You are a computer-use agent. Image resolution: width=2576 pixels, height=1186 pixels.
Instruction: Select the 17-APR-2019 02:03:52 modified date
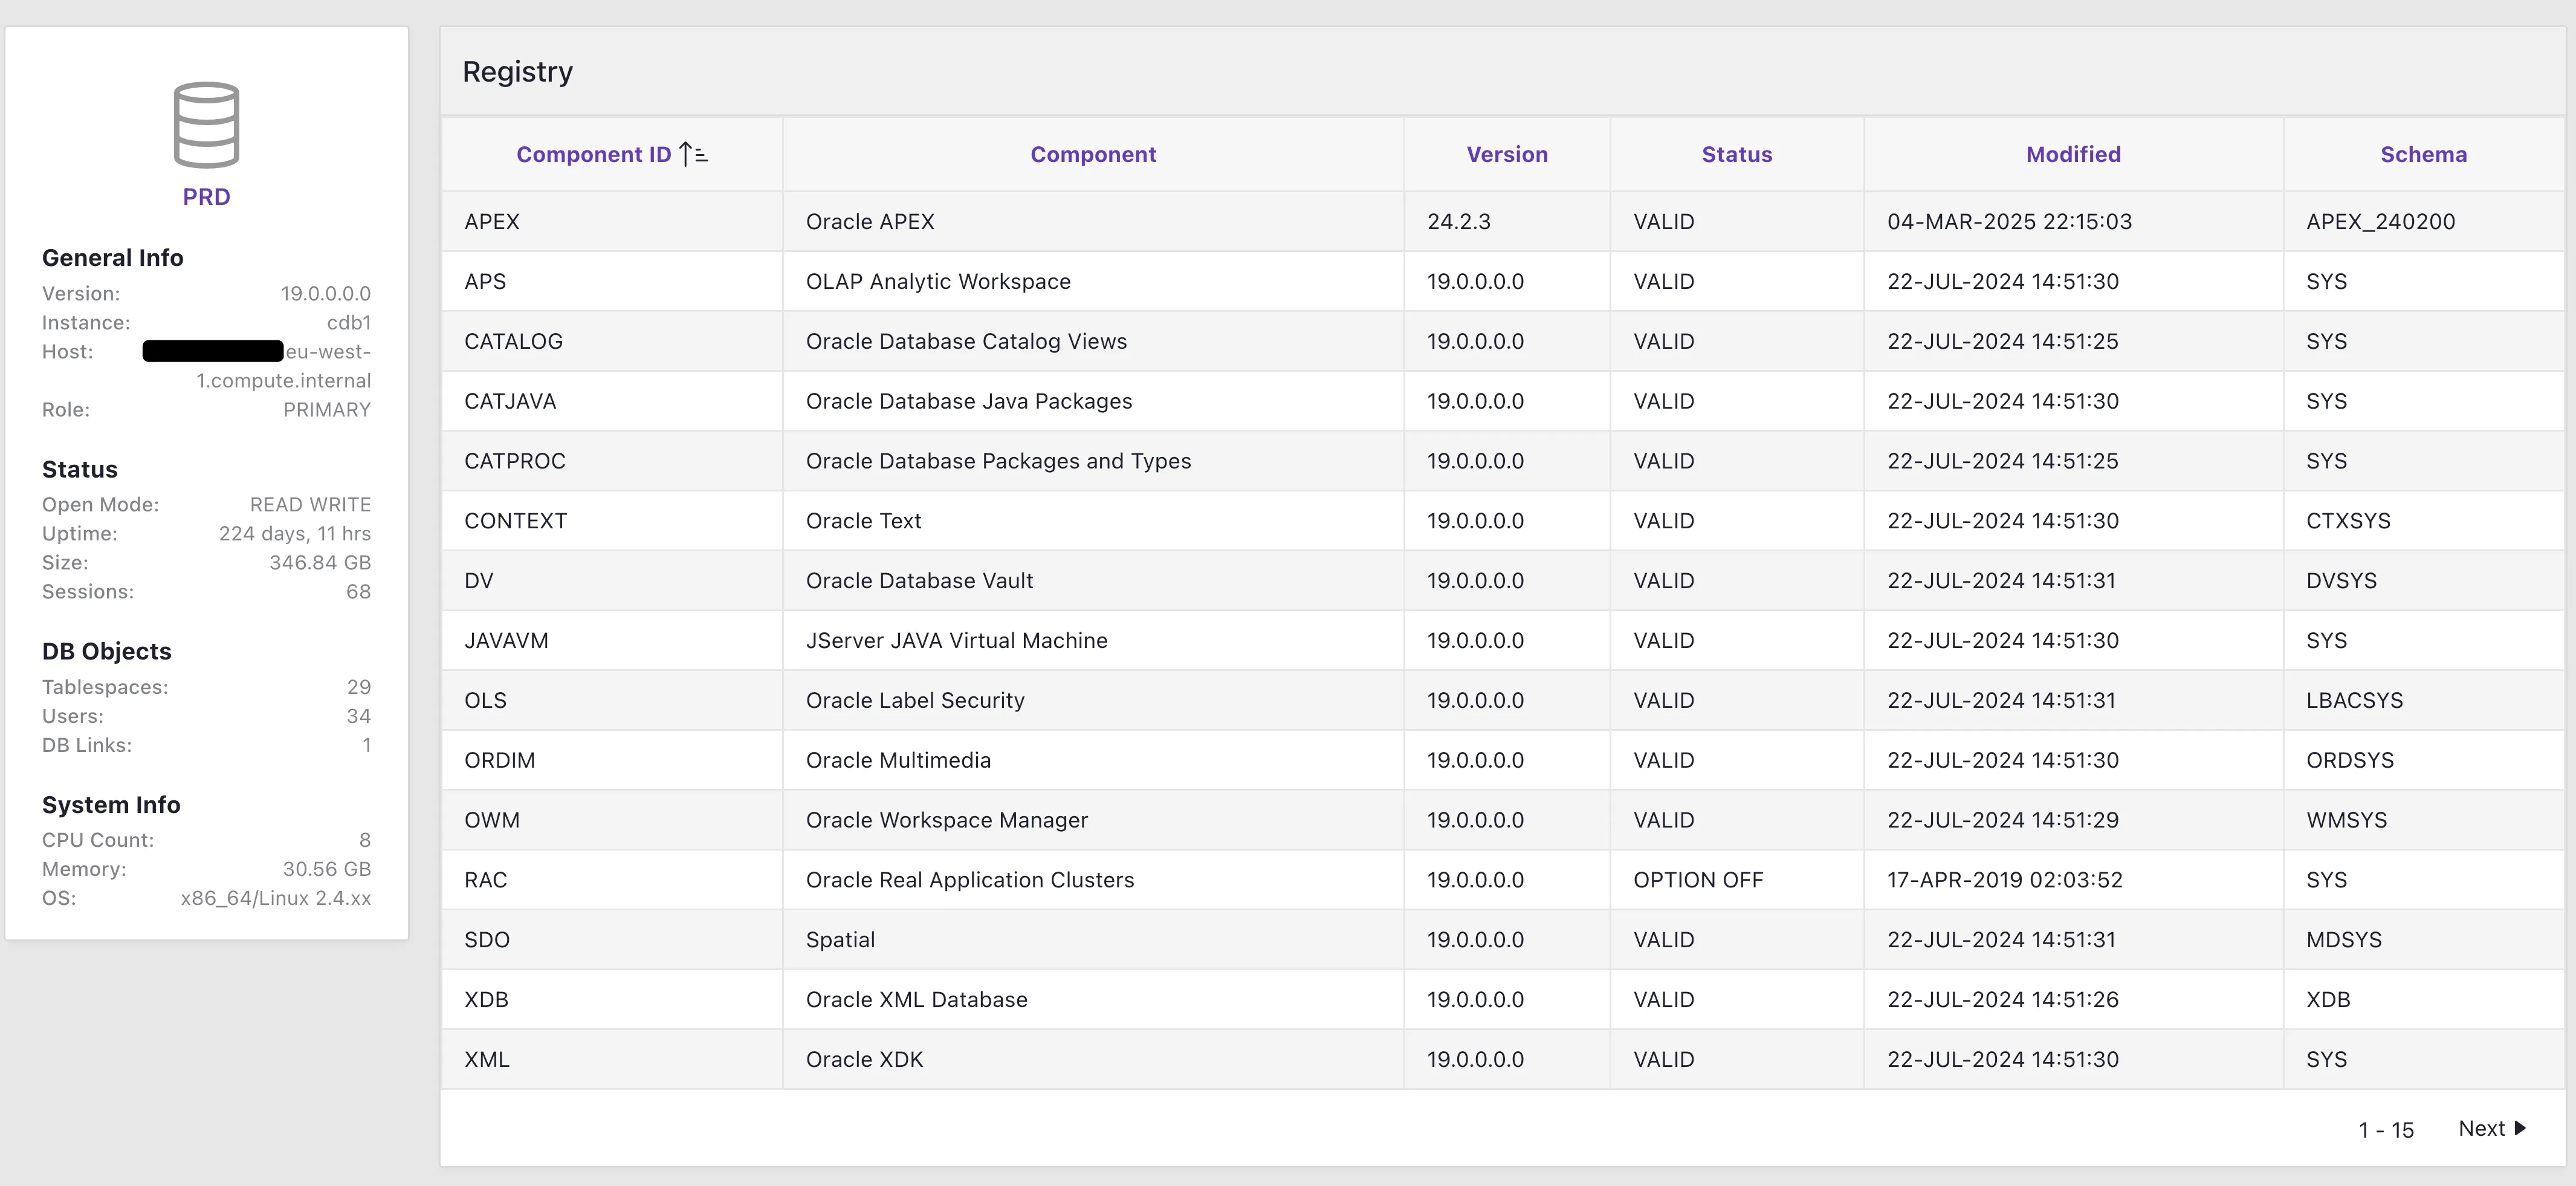point(2004,880)
